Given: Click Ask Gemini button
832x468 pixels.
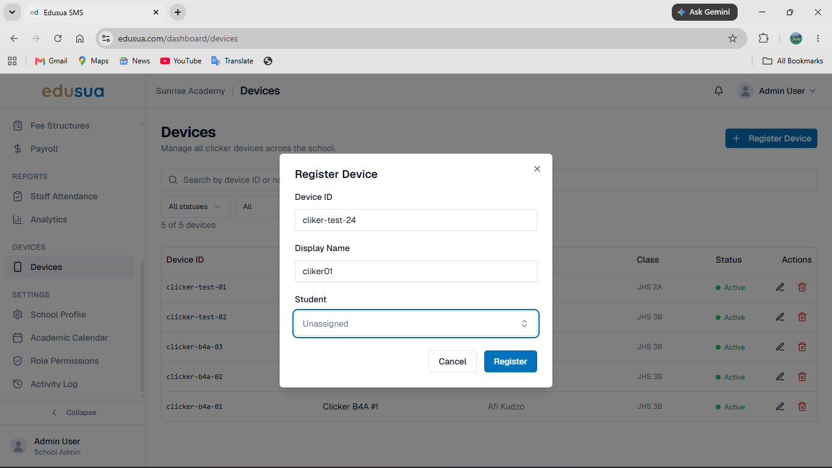Looking at the screenshot, I should click(705, 12).
